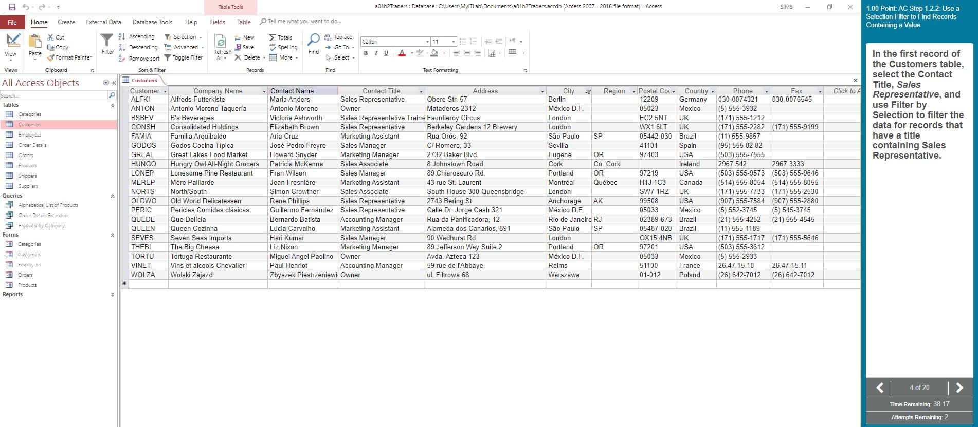Expand the Reports group in navigation pane

[x=113, y=295]
